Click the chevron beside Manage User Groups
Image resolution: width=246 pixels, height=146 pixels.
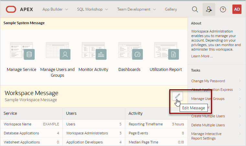[x=240, y=99]
